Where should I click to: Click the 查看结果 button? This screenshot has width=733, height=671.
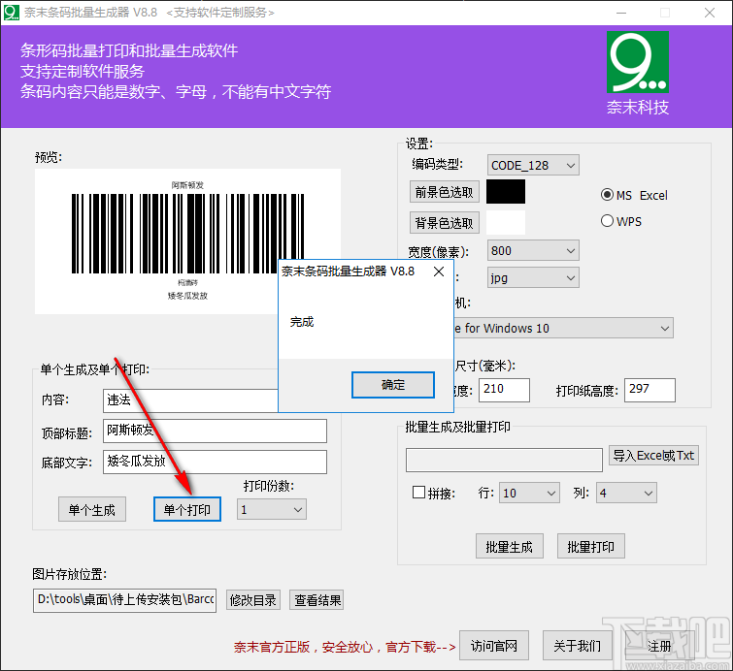317,599
